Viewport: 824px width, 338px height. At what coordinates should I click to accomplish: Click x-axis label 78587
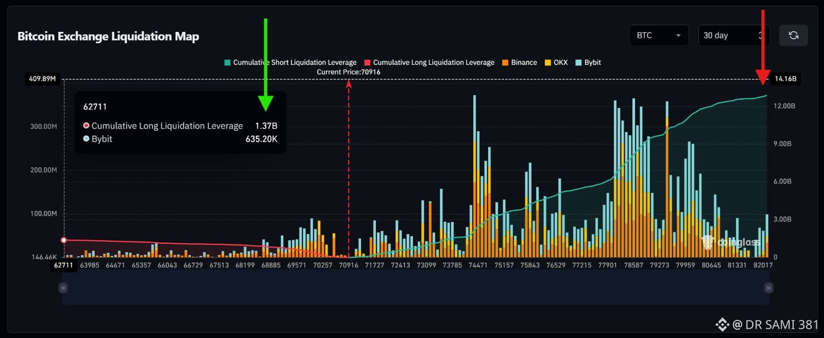pos(633,265)
